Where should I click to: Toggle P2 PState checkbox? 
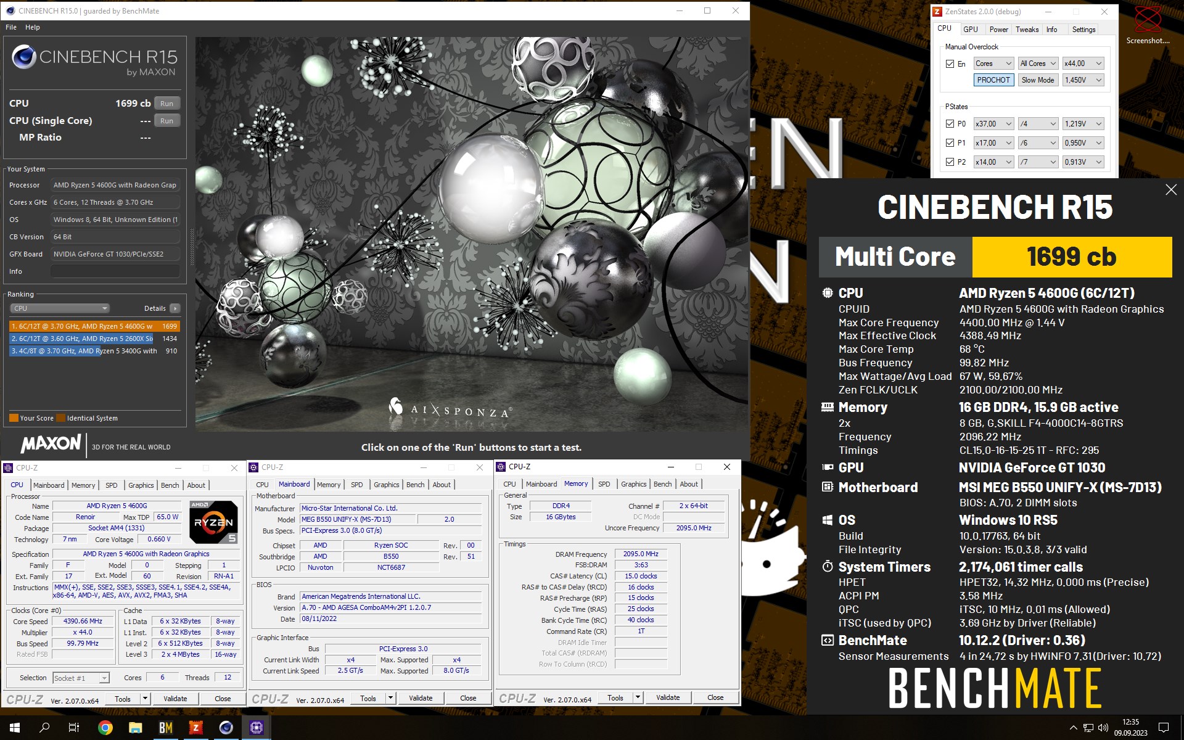pos(950,162)
